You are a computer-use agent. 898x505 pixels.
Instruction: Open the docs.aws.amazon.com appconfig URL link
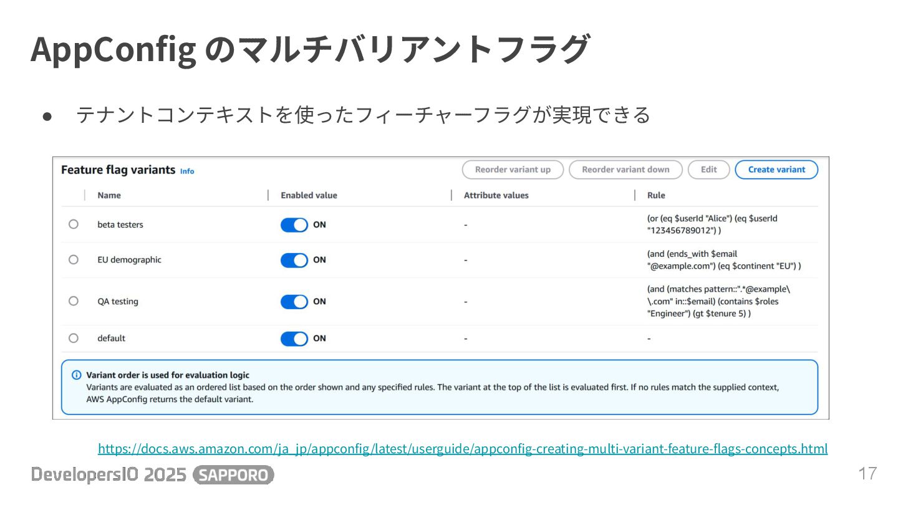463,448
